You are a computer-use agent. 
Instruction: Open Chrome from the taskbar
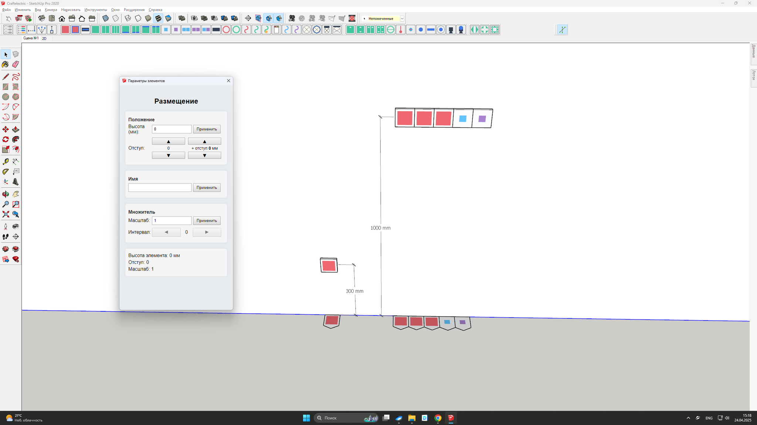point(438,418)
